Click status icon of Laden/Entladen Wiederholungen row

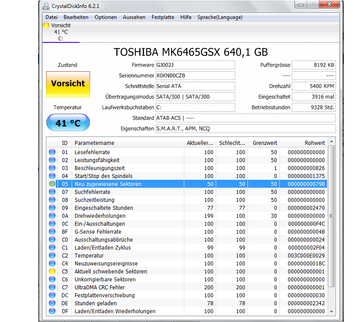pos(53,311)
